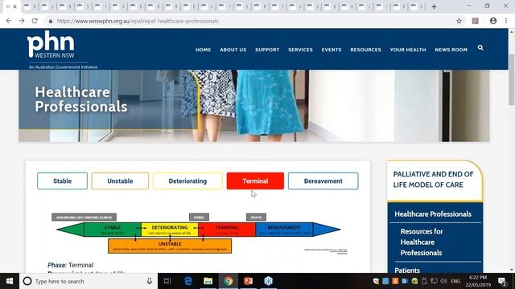Screen dimensions: 515x289
Task: Open the Chrome profile avatar icon
Action: tap(493, 21)
